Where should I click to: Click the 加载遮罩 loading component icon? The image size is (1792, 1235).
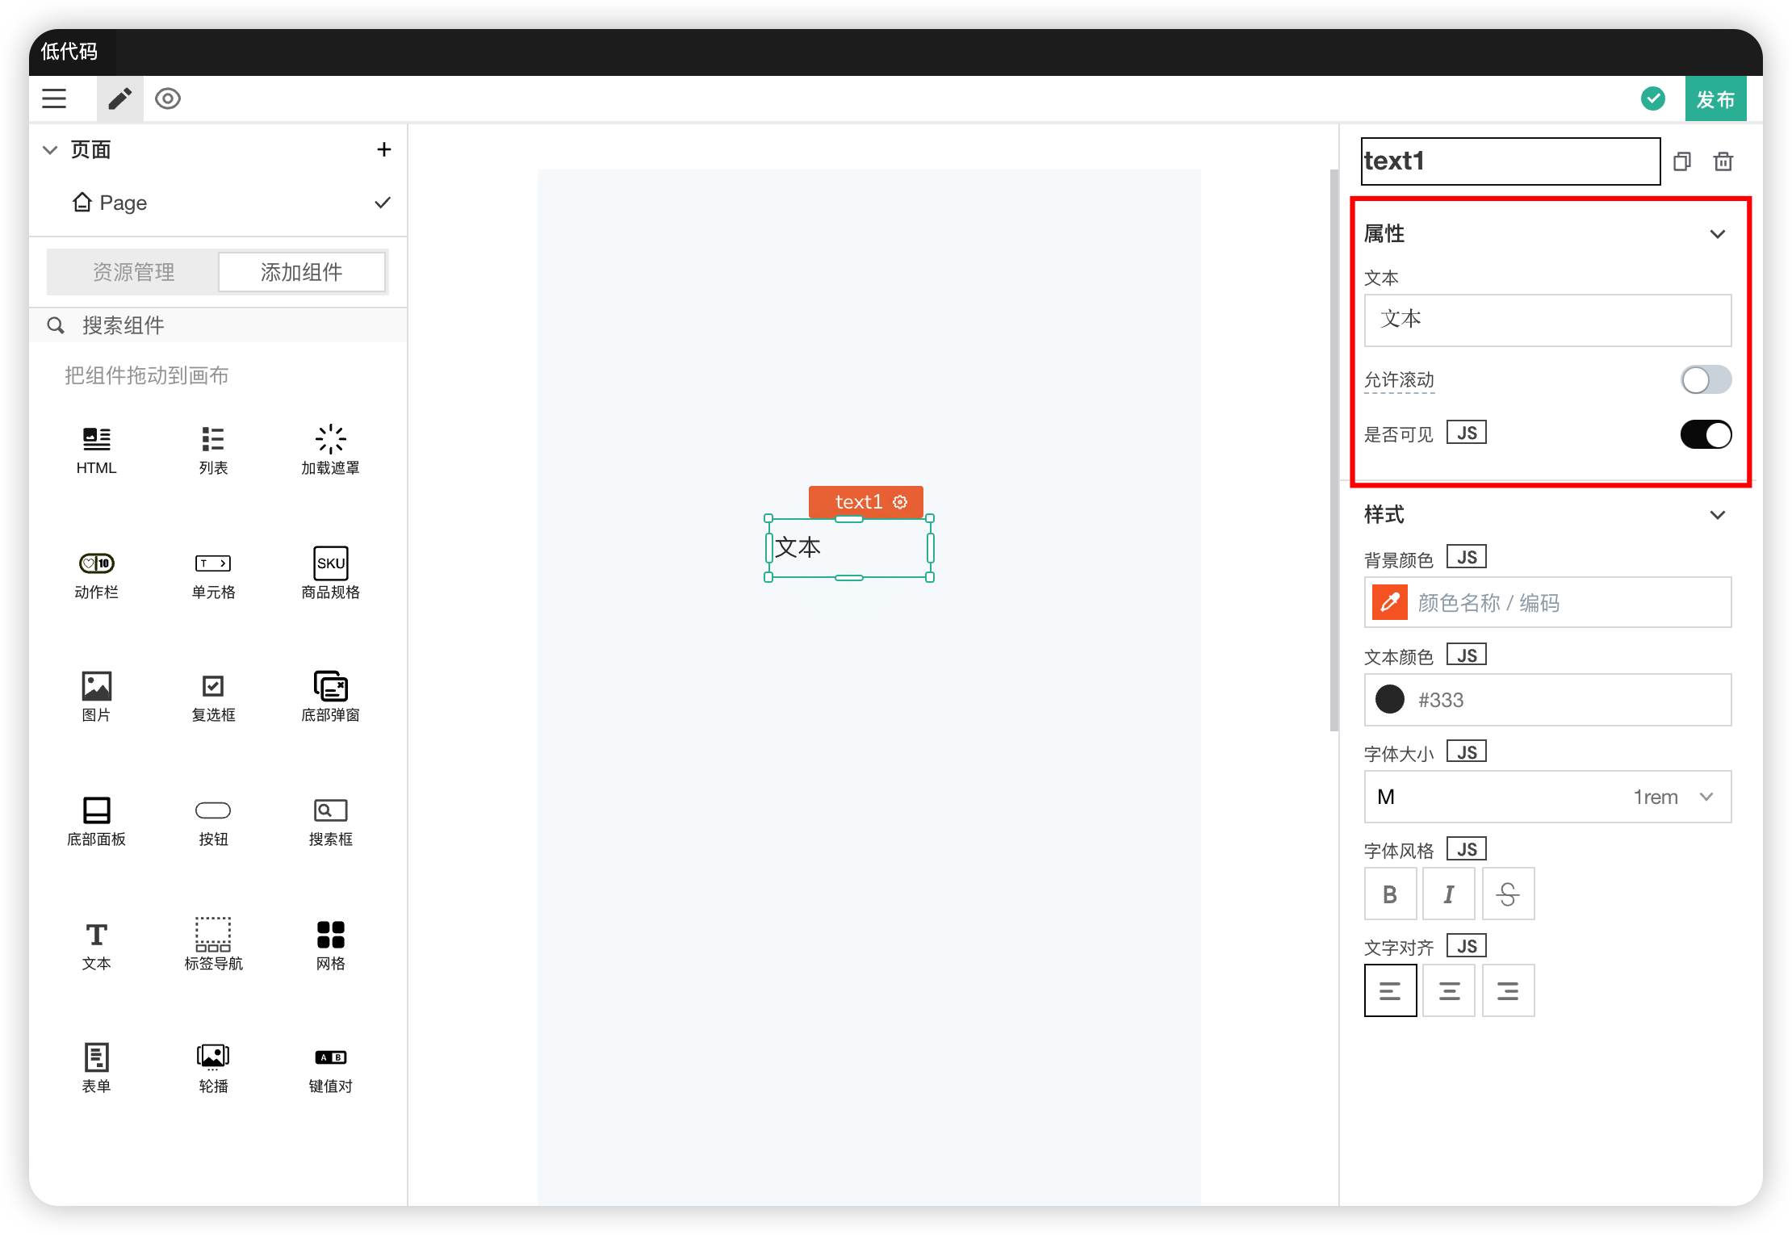pos(330,439)
